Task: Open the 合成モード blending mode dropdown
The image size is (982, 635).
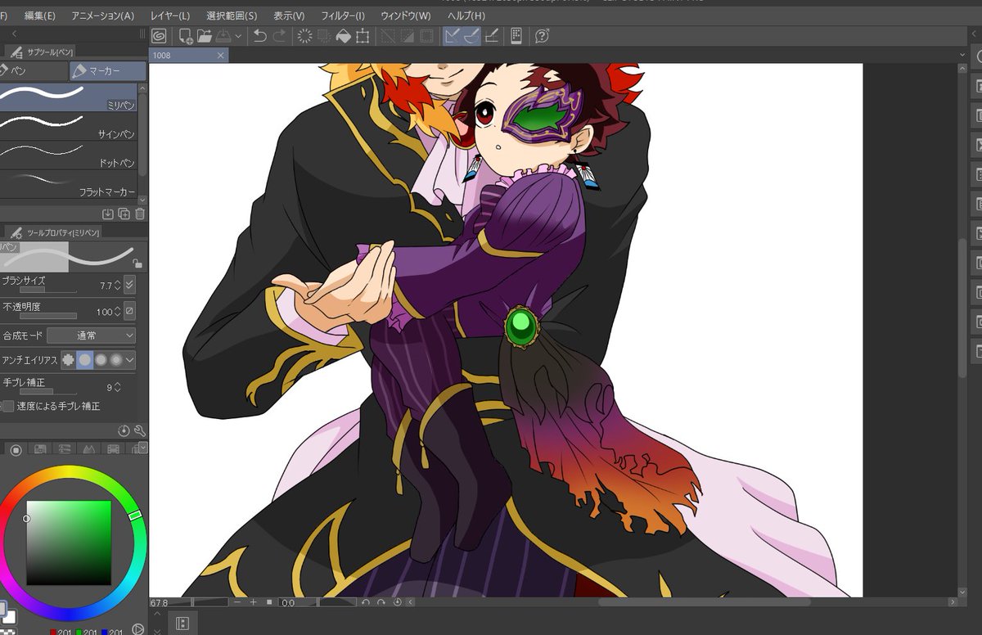Action: (x=92, y=336)
